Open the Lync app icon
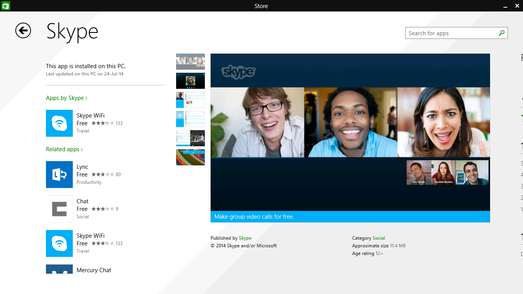Viewport: 523px width, 294px height. (59, 175)
